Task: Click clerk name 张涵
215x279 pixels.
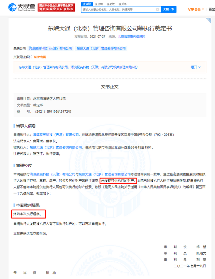Action: coord(51,273)
